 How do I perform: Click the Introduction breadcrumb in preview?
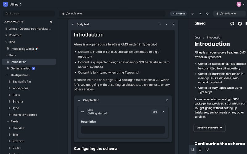coord(214,37)
